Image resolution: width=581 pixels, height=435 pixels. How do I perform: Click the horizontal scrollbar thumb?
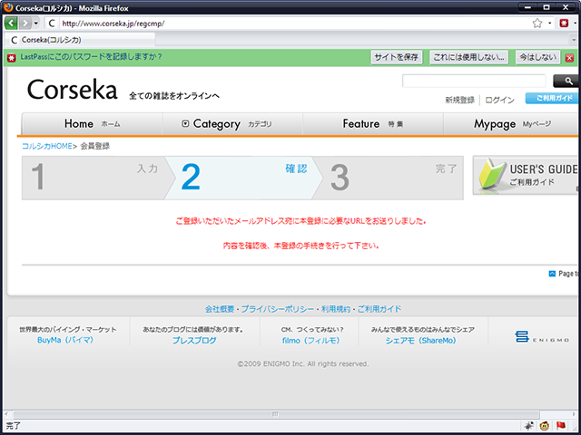(276, 414)
